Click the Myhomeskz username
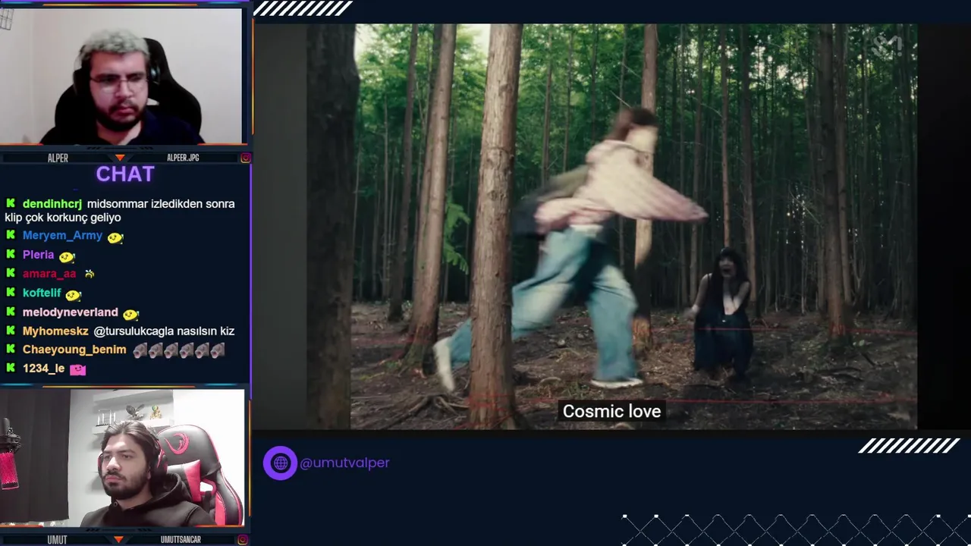The height and width of the screenshot is (546, 971). click(55, 331)
